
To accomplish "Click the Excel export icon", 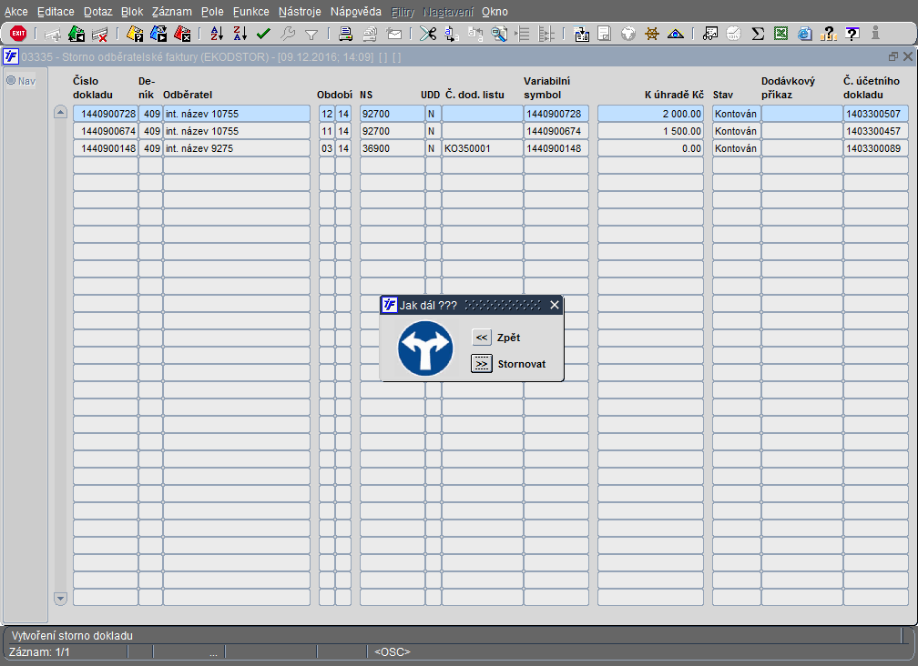I will (781, 34).
